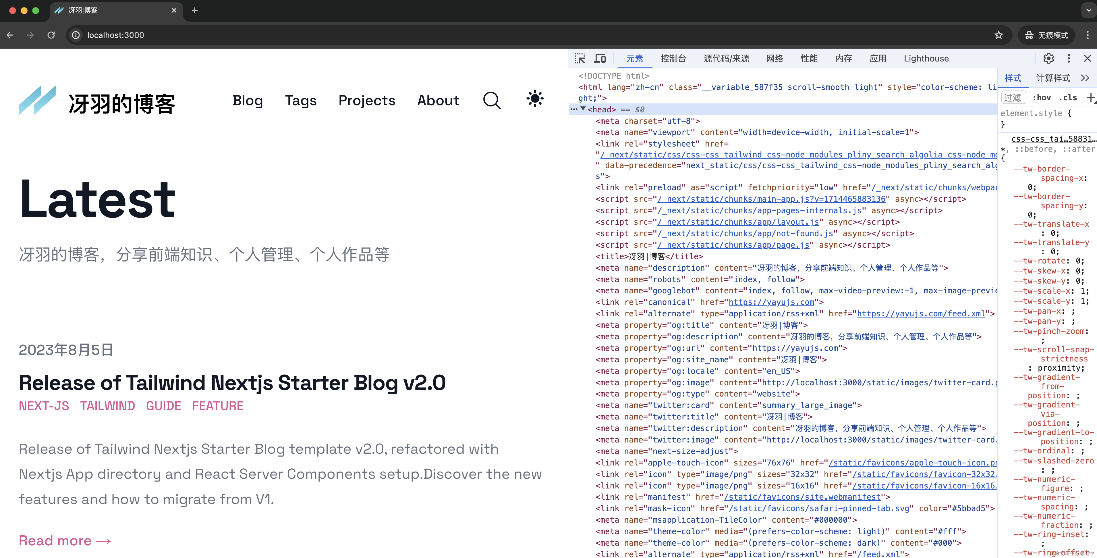Switch to the 控制台 tab

(673, 58)
